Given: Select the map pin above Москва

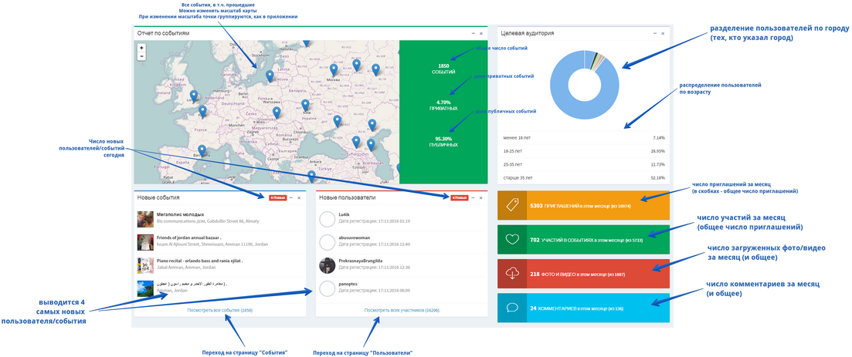Looking at the screenshot, I should point(334,70).
